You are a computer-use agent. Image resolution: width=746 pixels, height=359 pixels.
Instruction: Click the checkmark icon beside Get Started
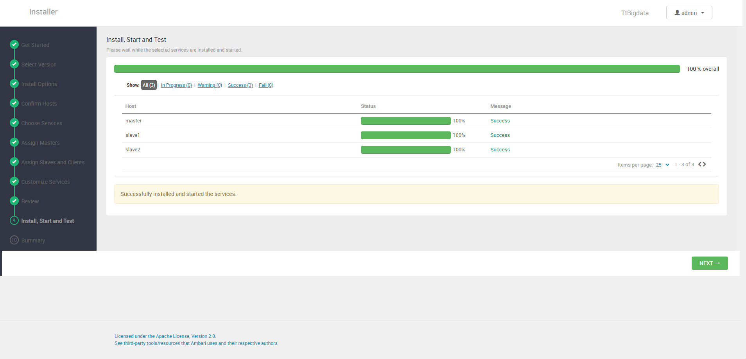[14, 45]
